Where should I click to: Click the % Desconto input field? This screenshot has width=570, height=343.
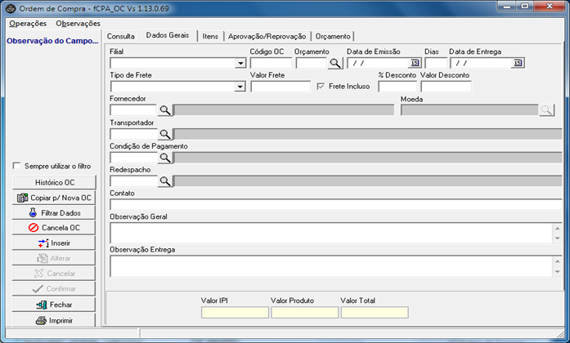pyautogui.click(x=397, y=87)
